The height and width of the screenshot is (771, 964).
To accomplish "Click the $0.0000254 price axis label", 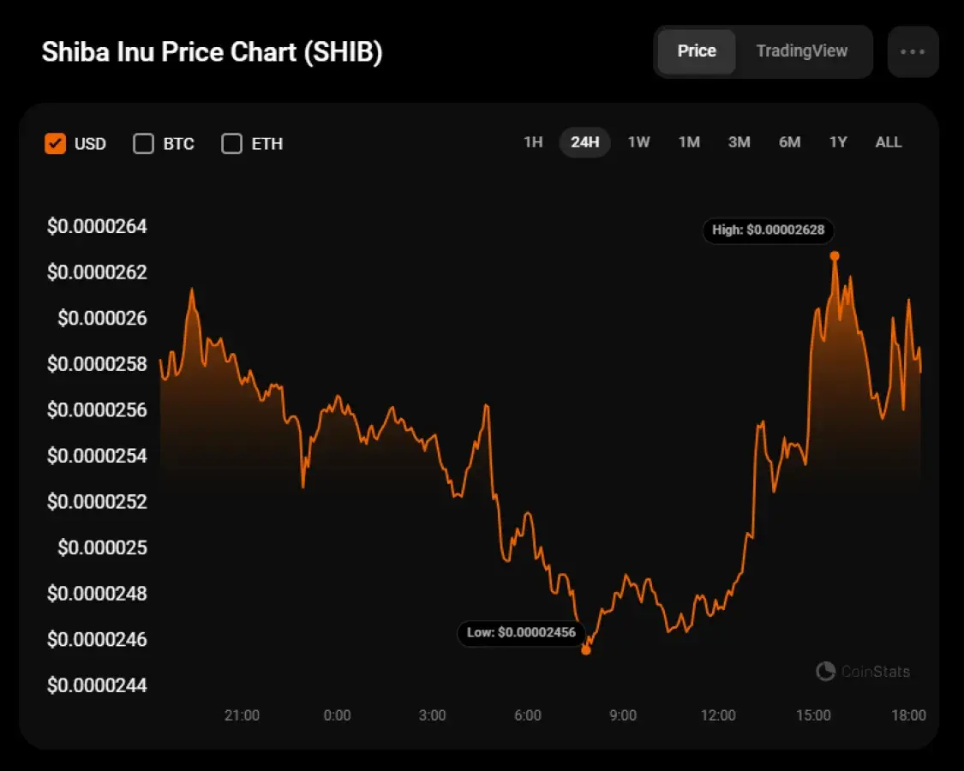I will click(x=97, y=456).
